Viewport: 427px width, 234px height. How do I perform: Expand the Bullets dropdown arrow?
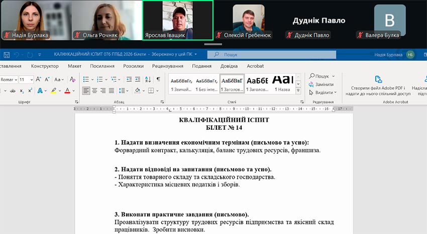coord(92,80)
